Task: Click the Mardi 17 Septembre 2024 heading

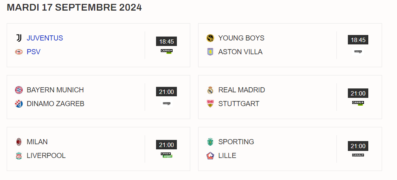Action: pyautogui.click(x=74, y=7)
